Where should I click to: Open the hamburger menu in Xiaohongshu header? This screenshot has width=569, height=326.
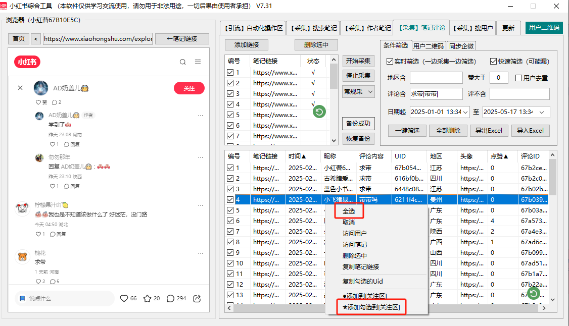click(x=198, y=62)
